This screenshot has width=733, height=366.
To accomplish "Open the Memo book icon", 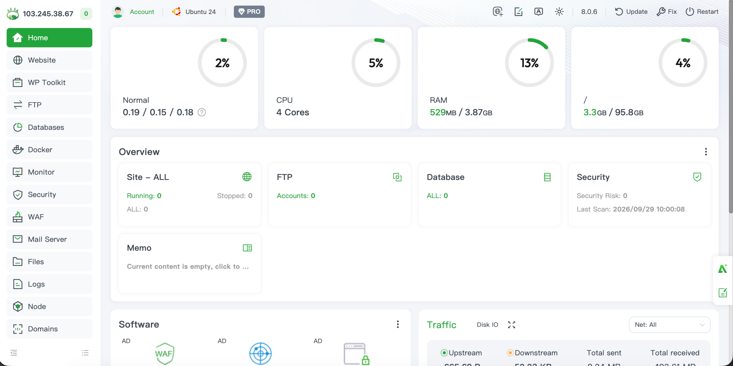I will 247,248.
